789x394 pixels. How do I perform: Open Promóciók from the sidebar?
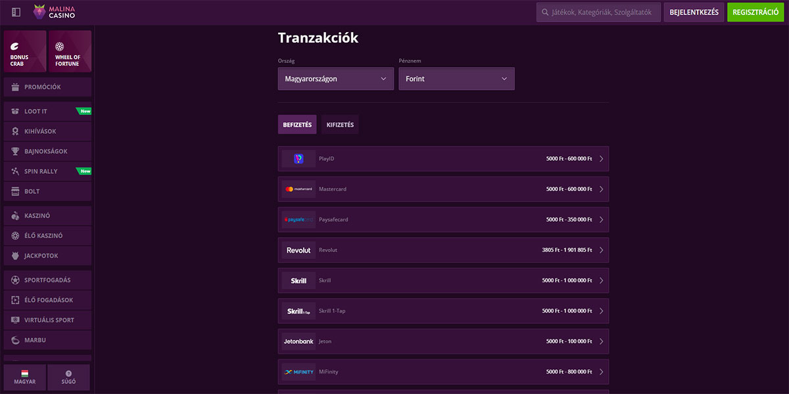click(x=47, y=87)
